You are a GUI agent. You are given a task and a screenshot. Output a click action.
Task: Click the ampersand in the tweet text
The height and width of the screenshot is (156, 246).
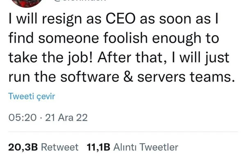[x=128, y=77]
